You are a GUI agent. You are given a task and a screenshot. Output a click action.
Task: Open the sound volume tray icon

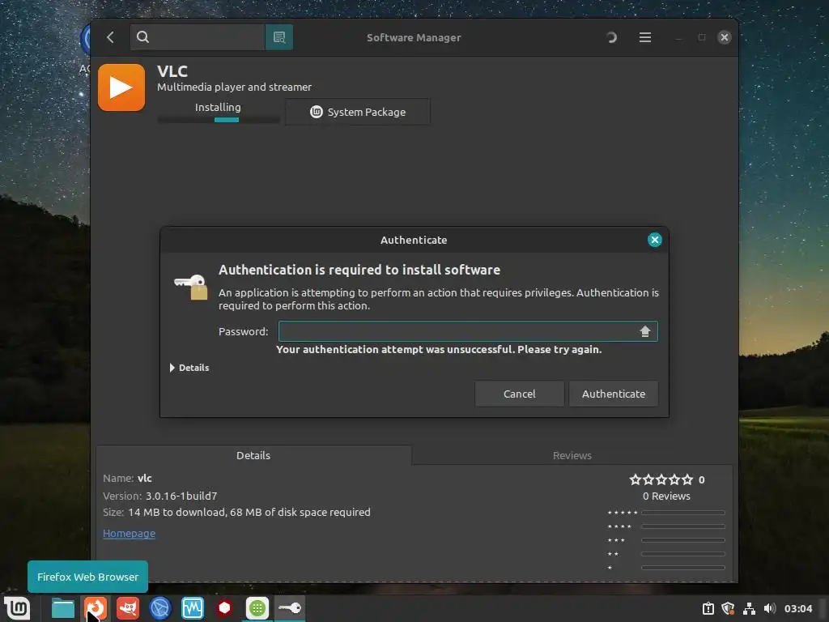click(x=769, y=608)
